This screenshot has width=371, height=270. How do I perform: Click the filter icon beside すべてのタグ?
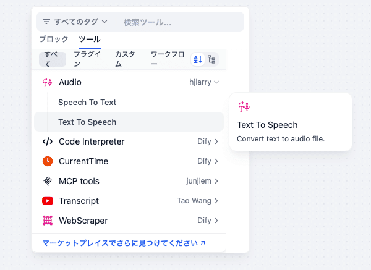point(46,22)
